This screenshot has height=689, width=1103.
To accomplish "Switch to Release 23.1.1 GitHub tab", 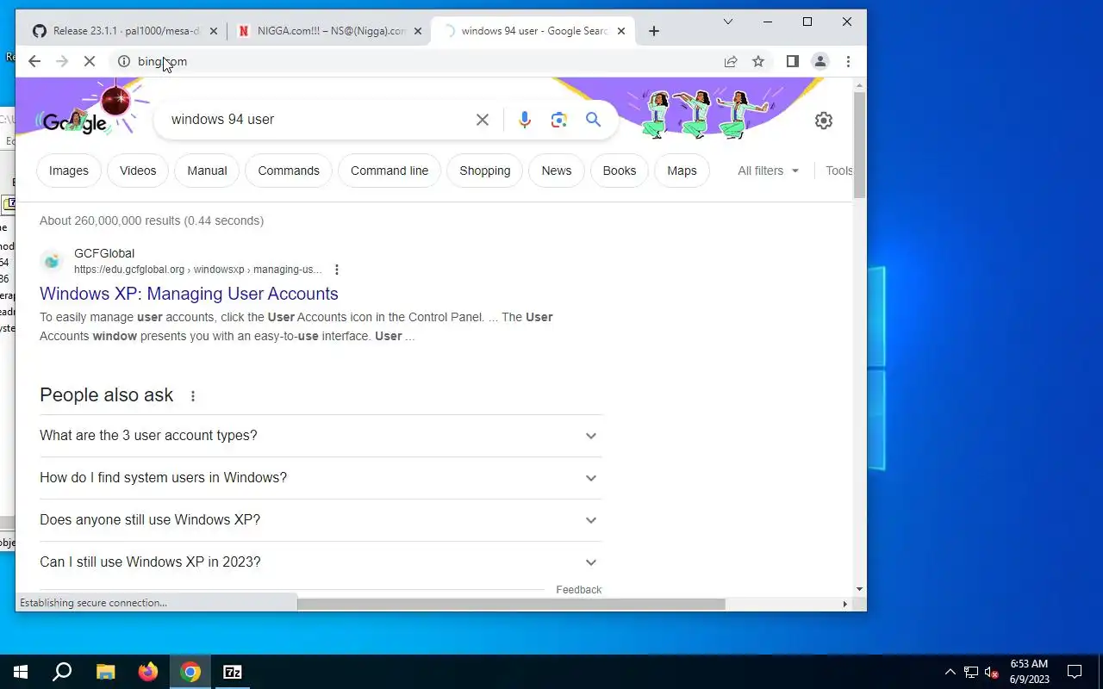I will click(125, 31).
